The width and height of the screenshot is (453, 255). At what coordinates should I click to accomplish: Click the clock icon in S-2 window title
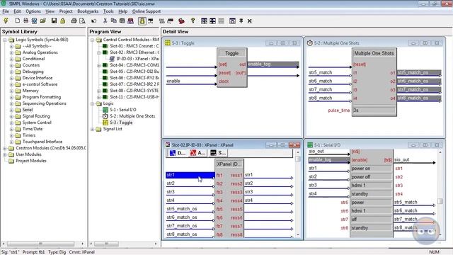310,42
